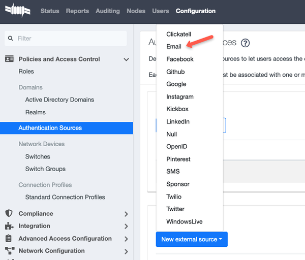Pick the SMS external source option
This screenshot has width=305, height=260.
[x=173, y=171]
